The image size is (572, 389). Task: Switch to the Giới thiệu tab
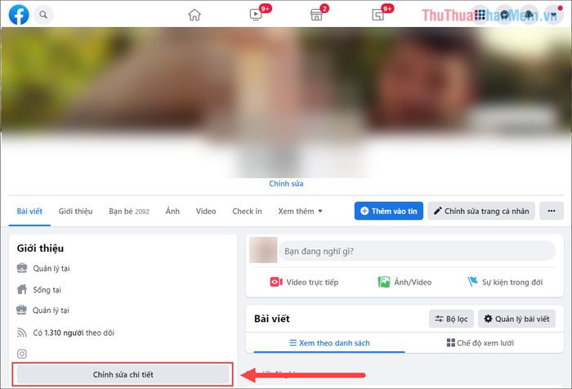(75, 212)
